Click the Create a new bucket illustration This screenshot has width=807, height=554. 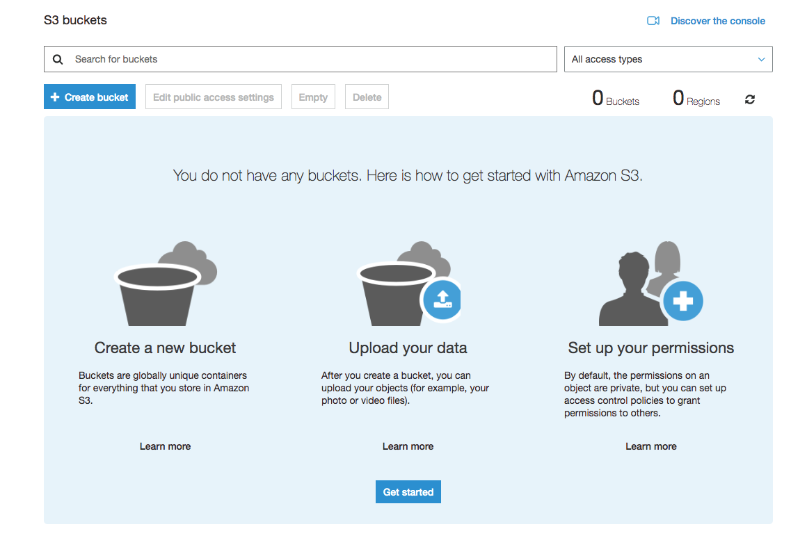pyautogui.click(x=165, y=284)
